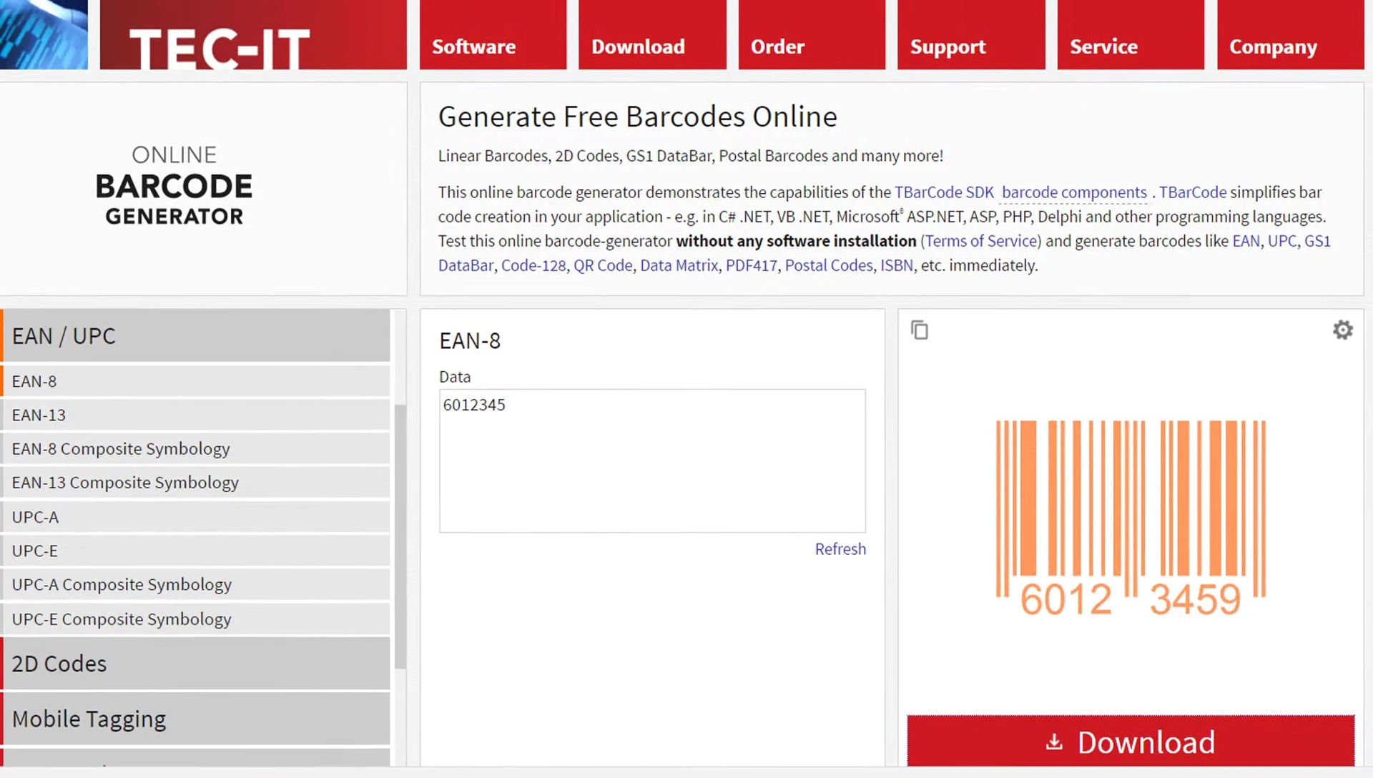Viewport: 1373px width, 778px height.
Task: Click the Refresh link
Action: [x=840, y=549]
